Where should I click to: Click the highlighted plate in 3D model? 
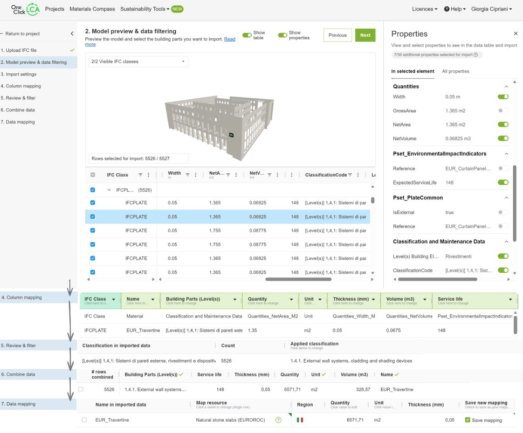tap(231, 135)
